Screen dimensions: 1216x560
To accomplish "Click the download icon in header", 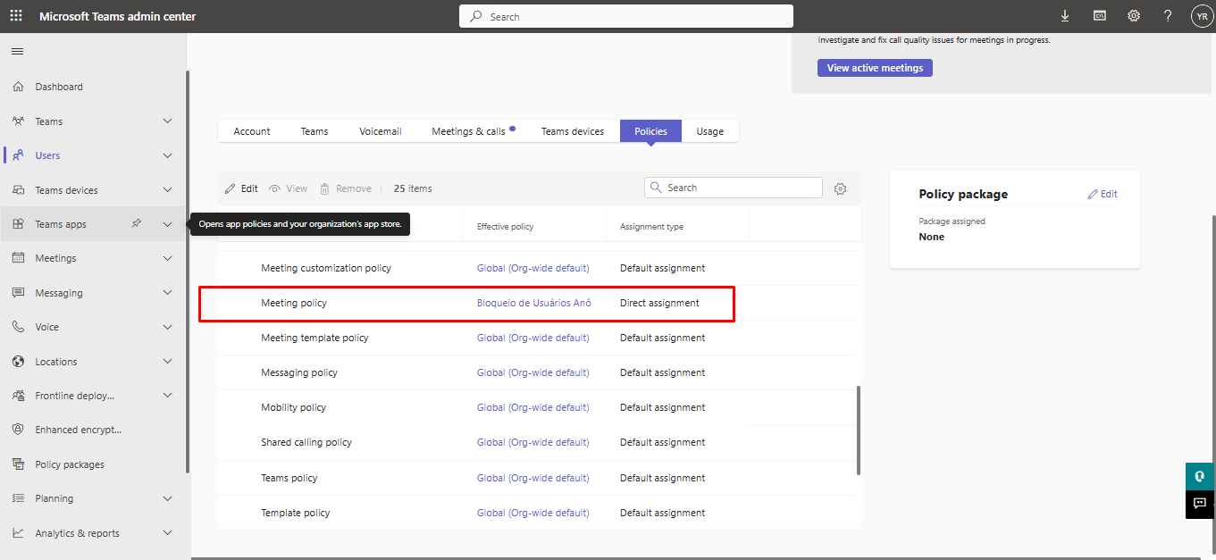I will tap(1065, 16).
